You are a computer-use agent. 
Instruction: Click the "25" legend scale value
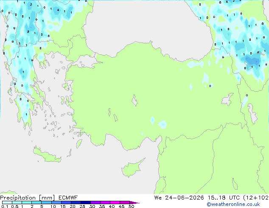coord(82,206)
